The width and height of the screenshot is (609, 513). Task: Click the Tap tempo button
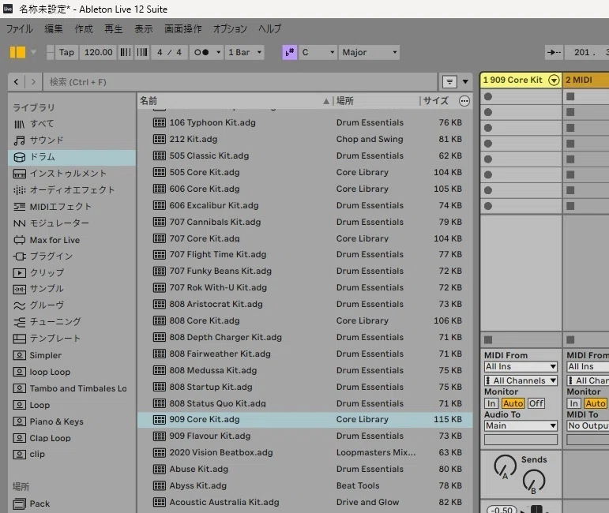pos(66,52)
